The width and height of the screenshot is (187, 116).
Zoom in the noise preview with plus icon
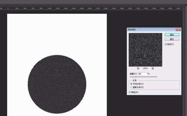coord(153,68)
